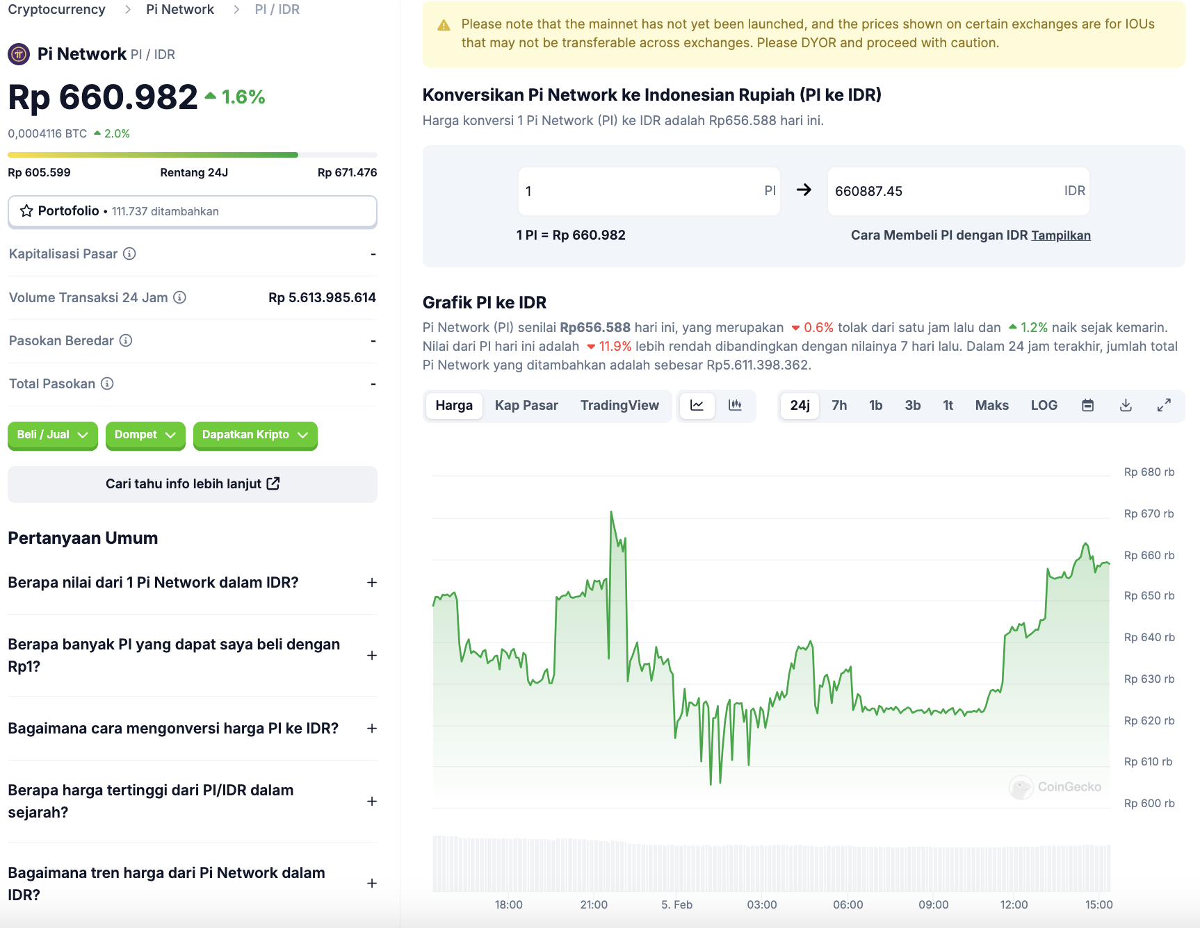Select the line chart view icon
This screenshot has height=928, width=1200.
(697, 406)
